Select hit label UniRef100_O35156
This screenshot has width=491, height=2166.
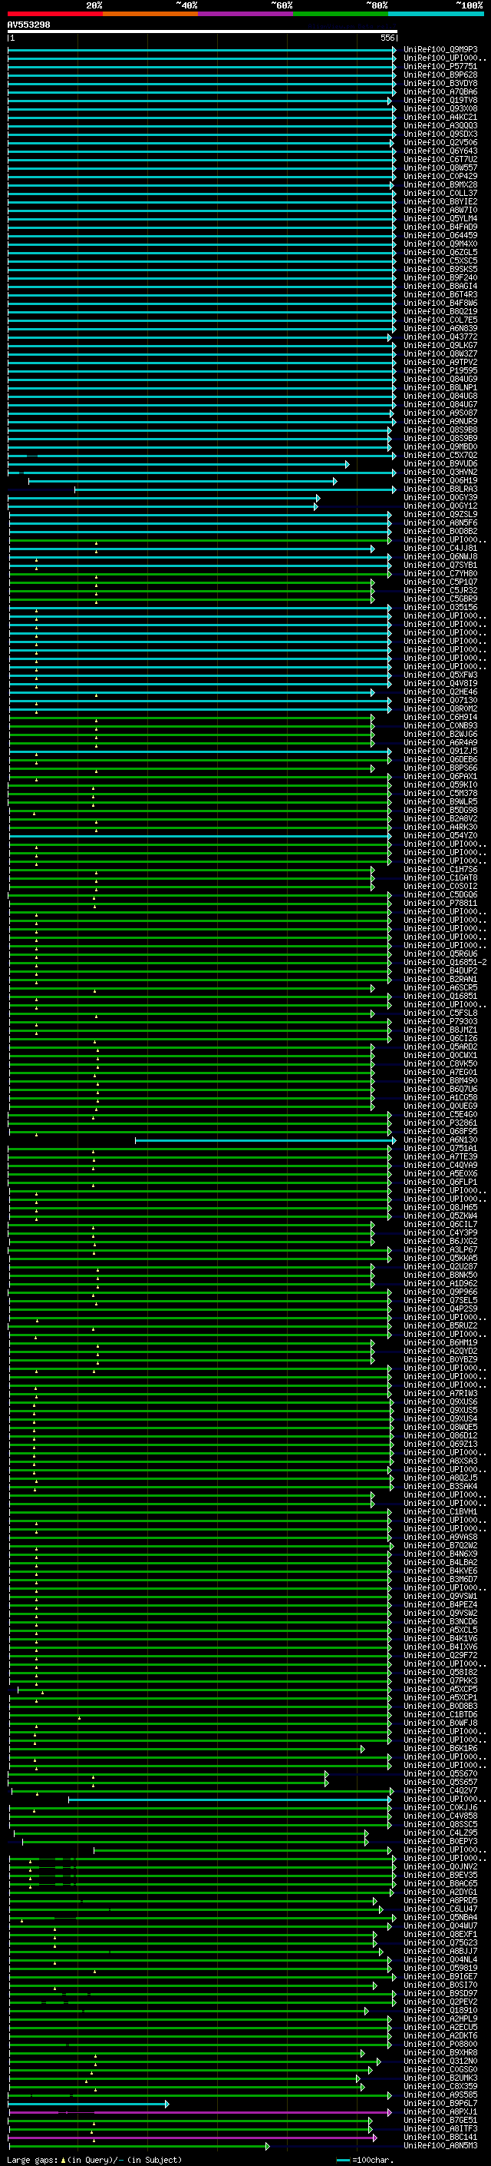[x=440, y=607]
